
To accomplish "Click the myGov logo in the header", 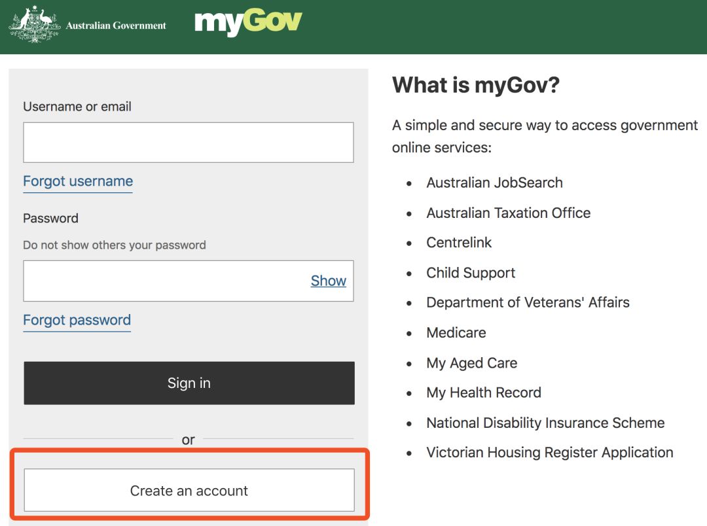I will [247, 21].
